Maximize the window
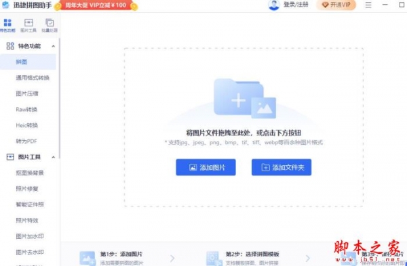 click(x=402, y=5)
